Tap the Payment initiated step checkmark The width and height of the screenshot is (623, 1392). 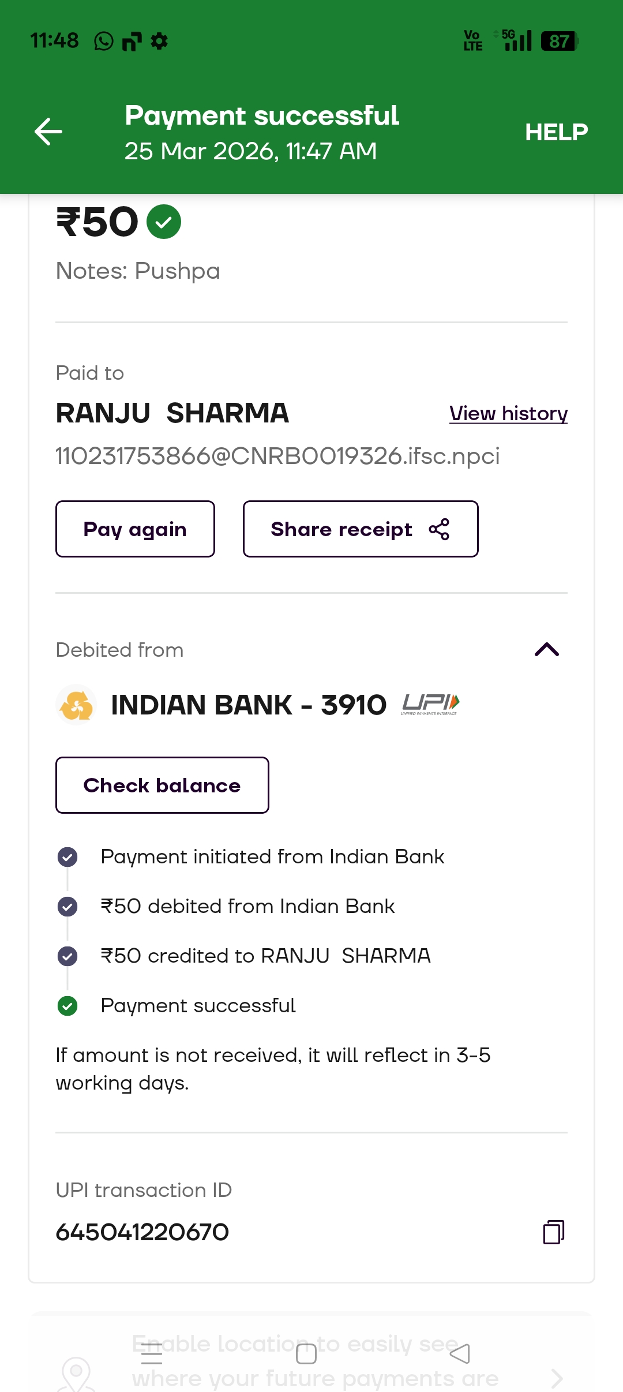(x=67, y=857)
